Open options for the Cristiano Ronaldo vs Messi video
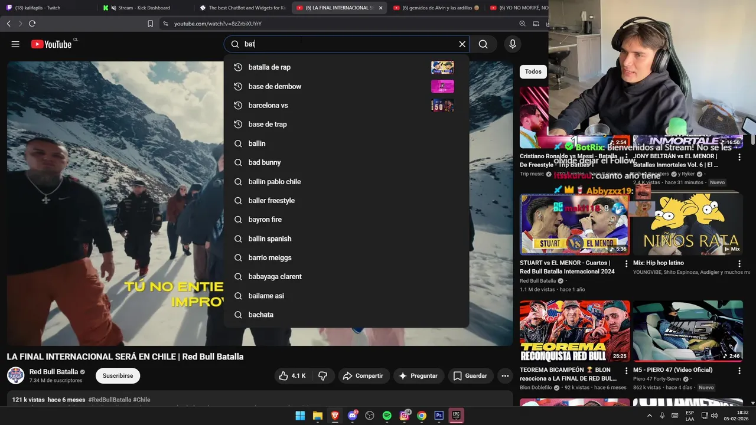756x425 pixels. [626, 156]
